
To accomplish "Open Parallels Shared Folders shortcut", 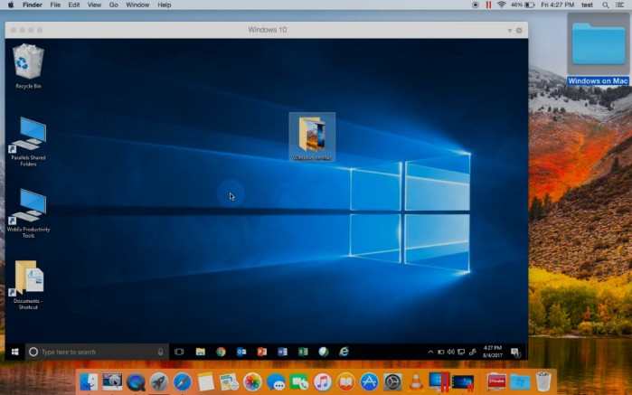I will (x=28, y=141).
